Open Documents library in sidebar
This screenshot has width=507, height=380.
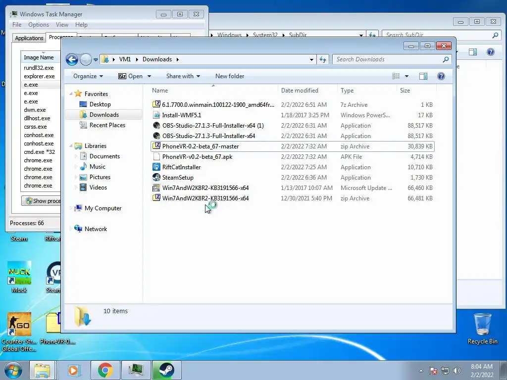pos(104,156)
